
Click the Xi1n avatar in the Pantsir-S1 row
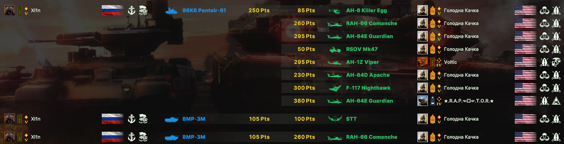point(10,10)
